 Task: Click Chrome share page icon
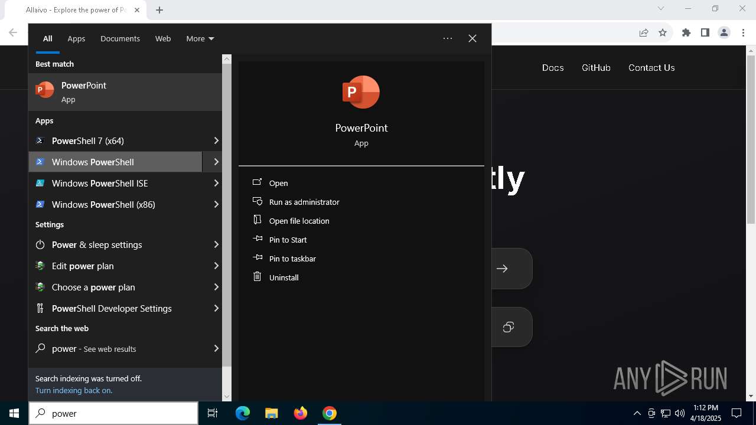pyautogui.click(x=644, y=32)
